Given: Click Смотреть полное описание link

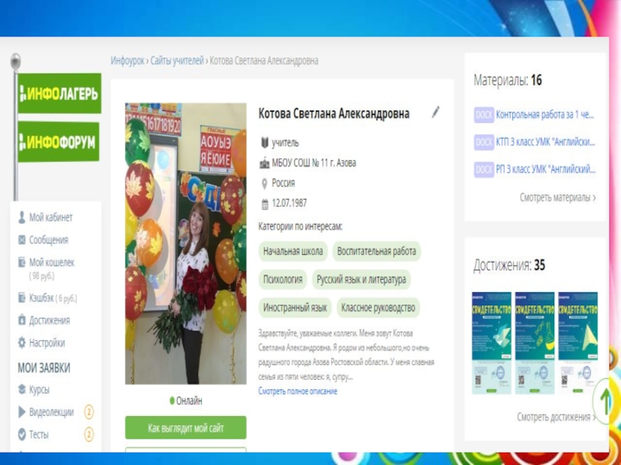Looking at the screenshot, I should tap(298, 391).
